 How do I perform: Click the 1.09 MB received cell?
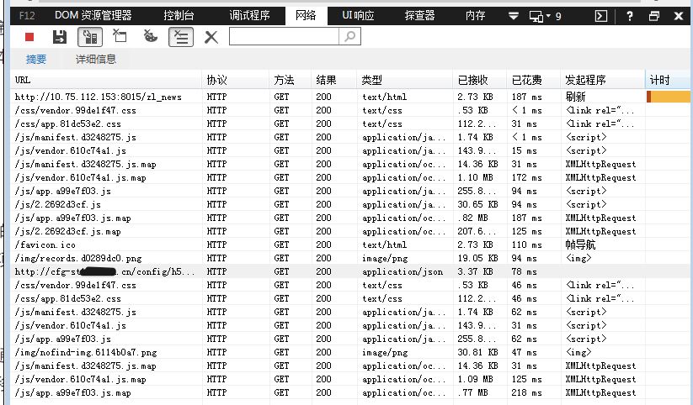(x=473, y=380)
